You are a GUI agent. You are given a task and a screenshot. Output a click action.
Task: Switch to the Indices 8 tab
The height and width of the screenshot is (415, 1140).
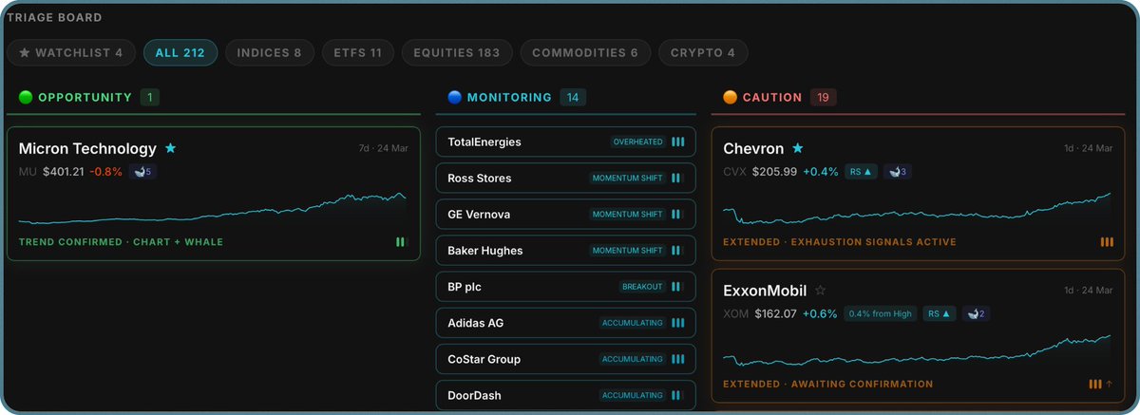point(270,52)
